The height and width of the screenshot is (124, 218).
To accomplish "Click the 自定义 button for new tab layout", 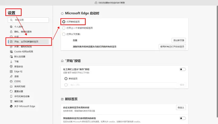I will coord(181,108).
